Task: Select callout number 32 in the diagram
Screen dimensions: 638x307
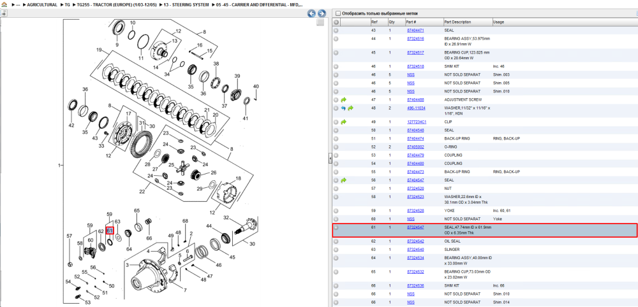Action: click(226, 218)
